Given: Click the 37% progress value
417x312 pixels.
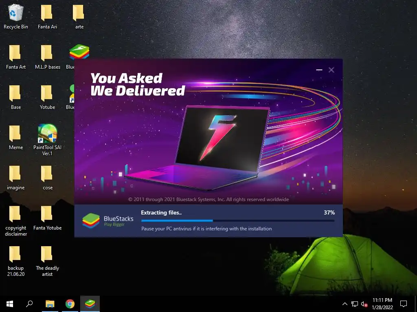Looking at the screenshot, I should point(329,212).
